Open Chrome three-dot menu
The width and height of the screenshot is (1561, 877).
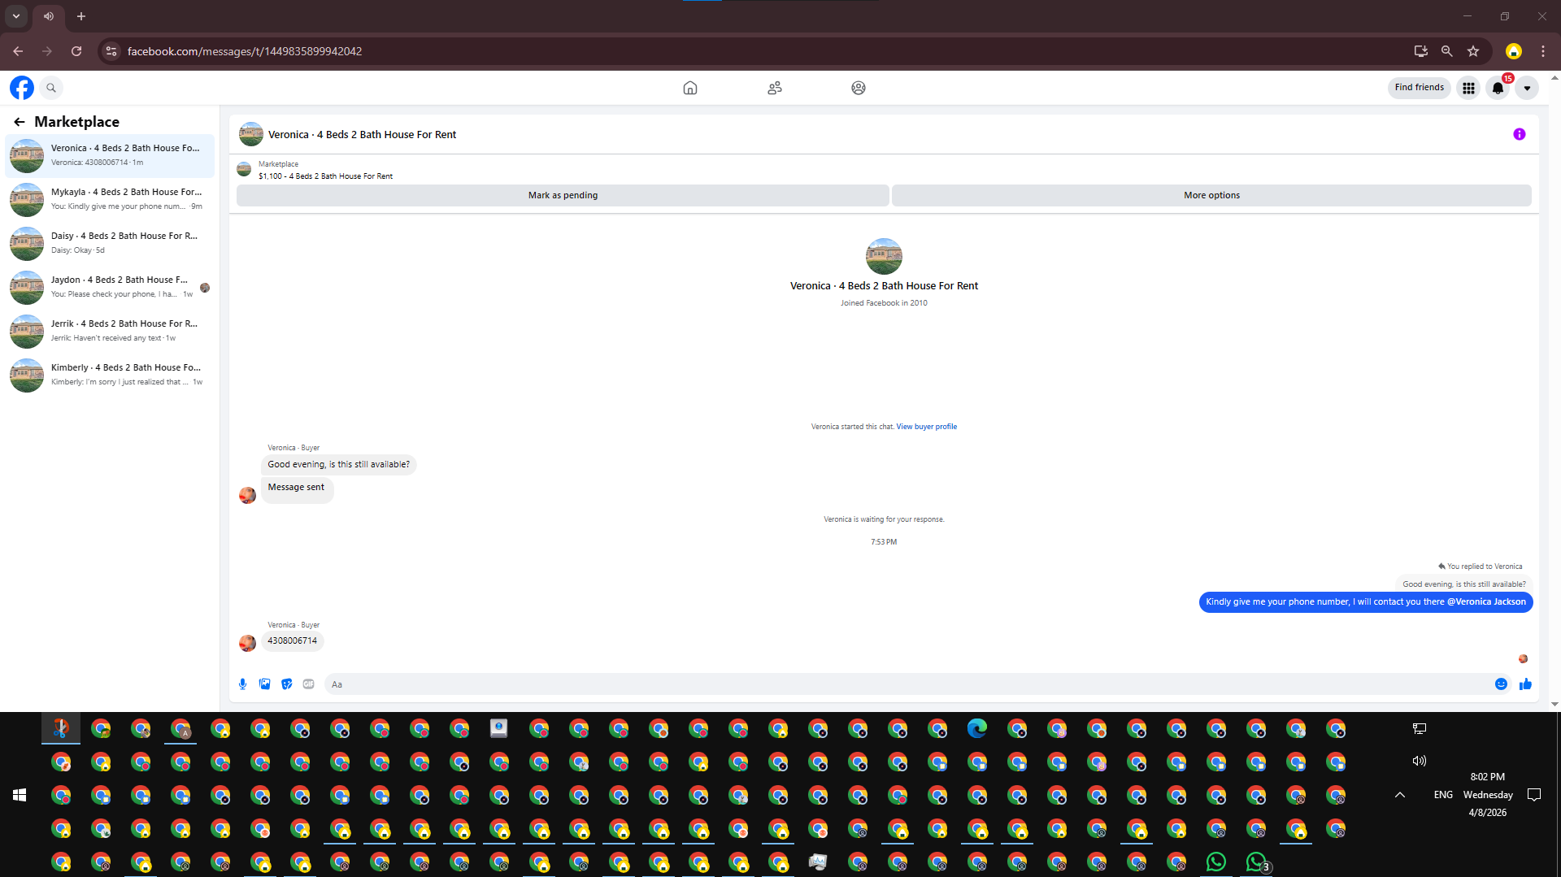pyautogui.click(x=1543, y=51)
